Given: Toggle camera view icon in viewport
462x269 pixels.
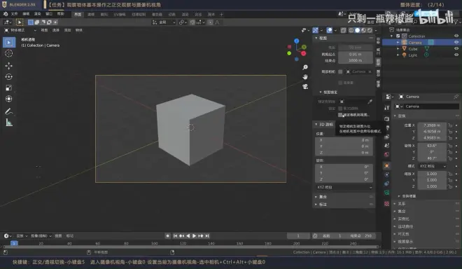Looking at the screenshot, I should coord(305,86).
